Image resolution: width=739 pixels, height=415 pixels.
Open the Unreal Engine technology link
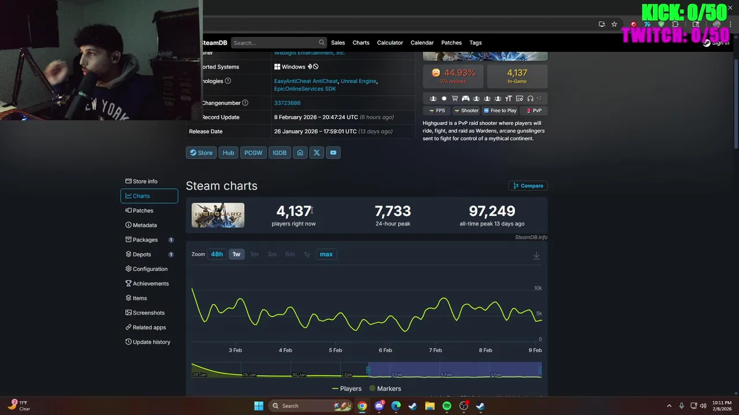tap(359, 81)
